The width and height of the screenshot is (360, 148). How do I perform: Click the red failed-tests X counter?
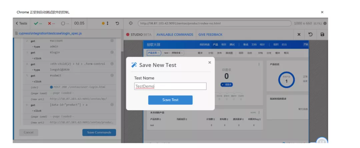[x=51, y=23]
